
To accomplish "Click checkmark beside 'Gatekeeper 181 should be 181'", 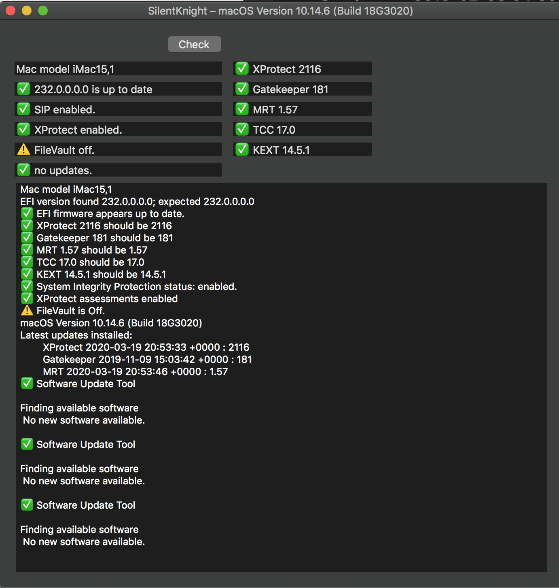I will coord(27,237).
